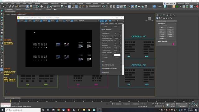Restrict to Y axis constraint

click(2, 63)
